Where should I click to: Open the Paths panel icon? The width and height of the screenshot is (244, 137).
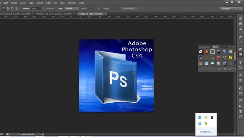pos(241,93)
